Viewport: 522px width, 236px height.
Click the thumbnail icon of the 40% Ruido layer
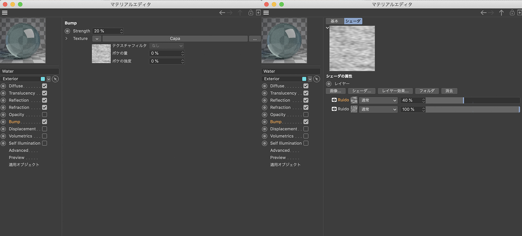[x=354, y=100]
